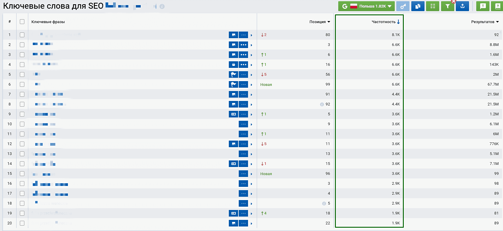Click the copy documents icon button

point(418,6)
